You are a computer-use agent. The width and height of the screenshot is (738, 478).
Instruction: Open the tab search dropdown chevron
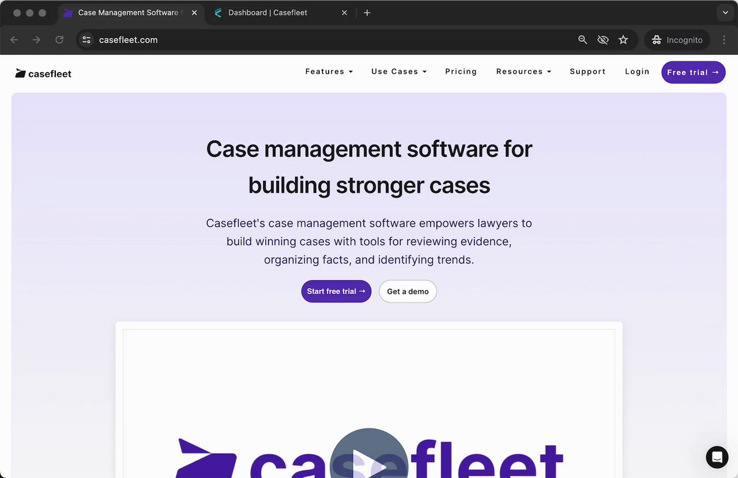(725, 13)
